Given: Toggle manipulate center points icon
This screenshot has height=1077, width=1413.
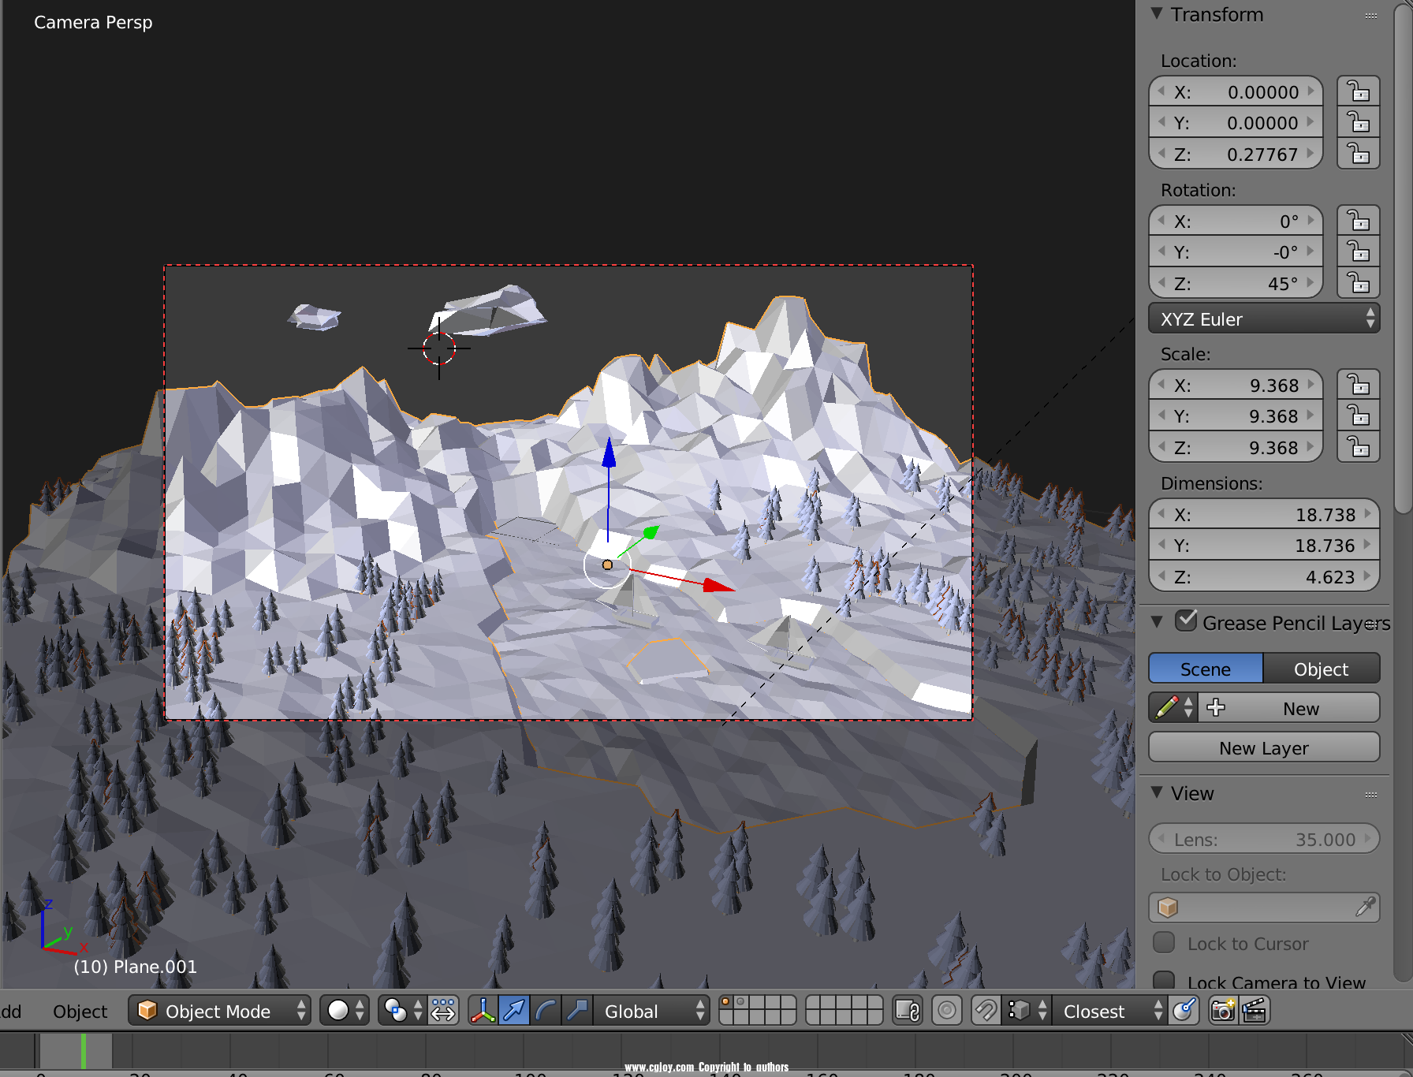Looking at the screenshot, I should (443, 1011).
